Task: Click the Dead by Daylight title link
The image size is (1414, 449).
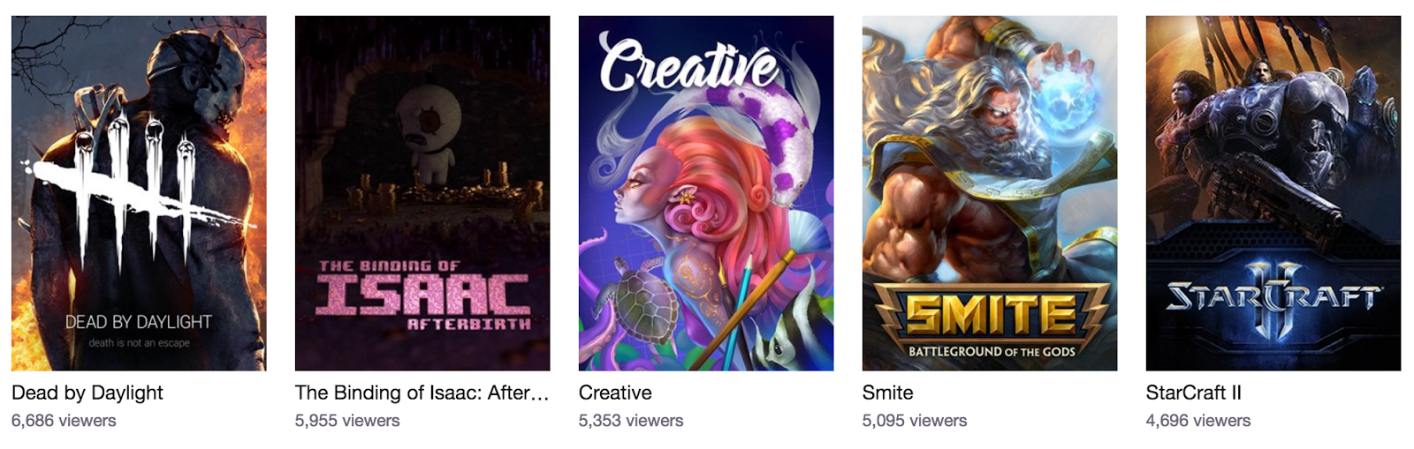Action: (x=87, y=393)
